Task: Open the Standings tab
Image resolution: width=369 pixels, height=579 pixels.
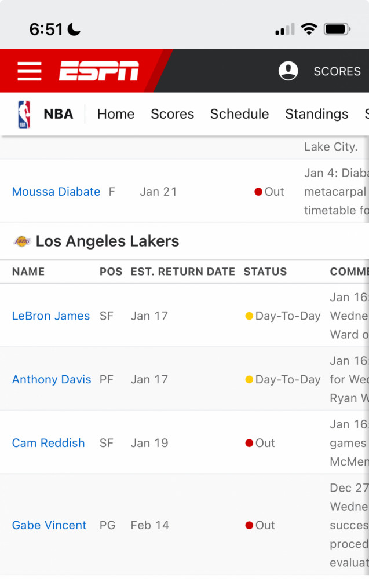Action: point(316,114)
